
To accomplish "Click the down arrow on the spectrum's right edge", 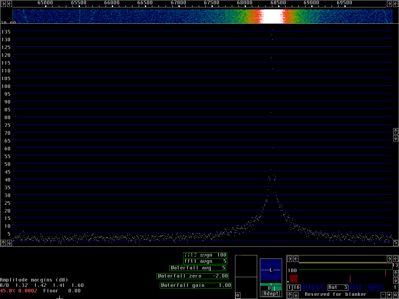I will 395,138.
